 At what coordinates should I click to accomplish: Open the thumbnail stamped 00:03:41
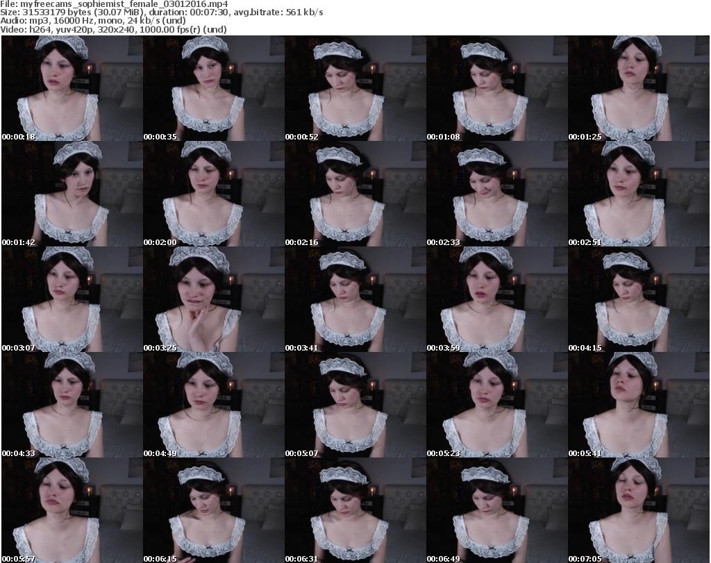point(355,300)
